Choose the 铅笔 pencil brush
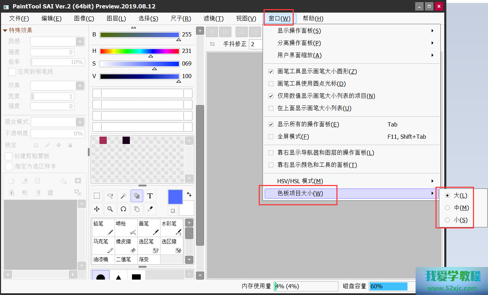This screenshot has width=488, height=295. pos(103,228)
